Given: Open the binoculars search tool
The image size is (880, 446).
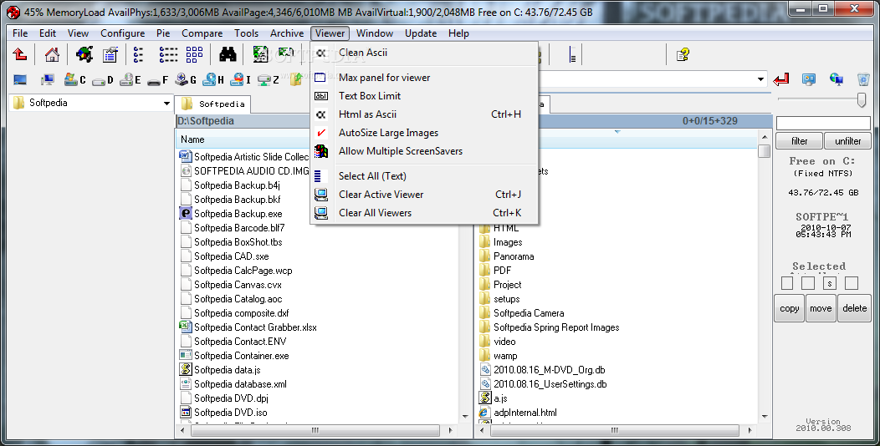Looking at the screenshot, I should coord(228,54).
